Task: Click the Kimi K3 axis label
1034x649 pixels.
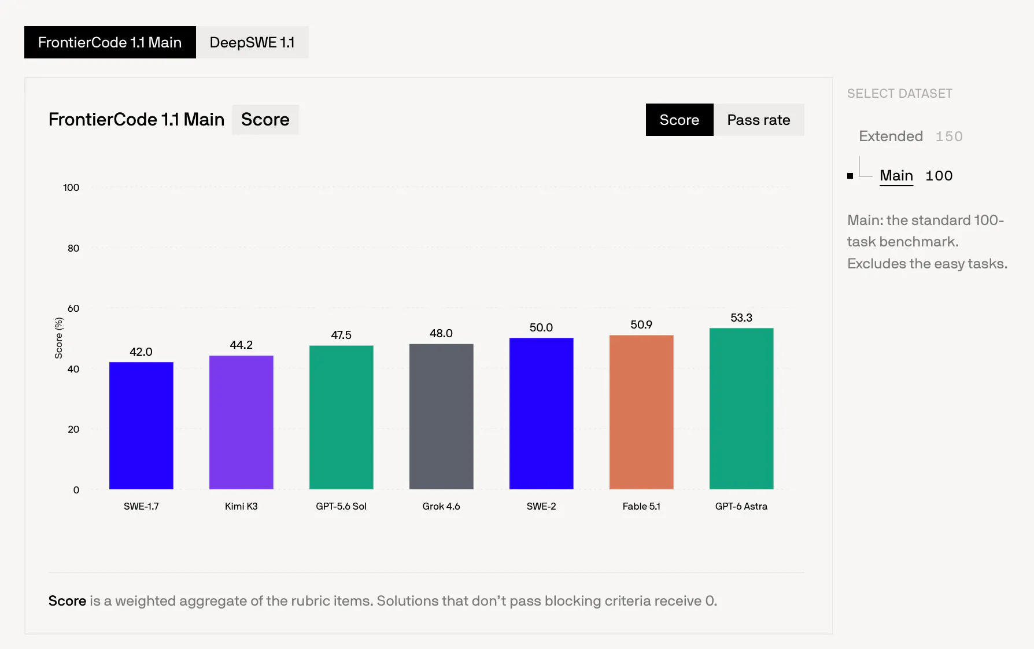Action: (x=241, y=506)
